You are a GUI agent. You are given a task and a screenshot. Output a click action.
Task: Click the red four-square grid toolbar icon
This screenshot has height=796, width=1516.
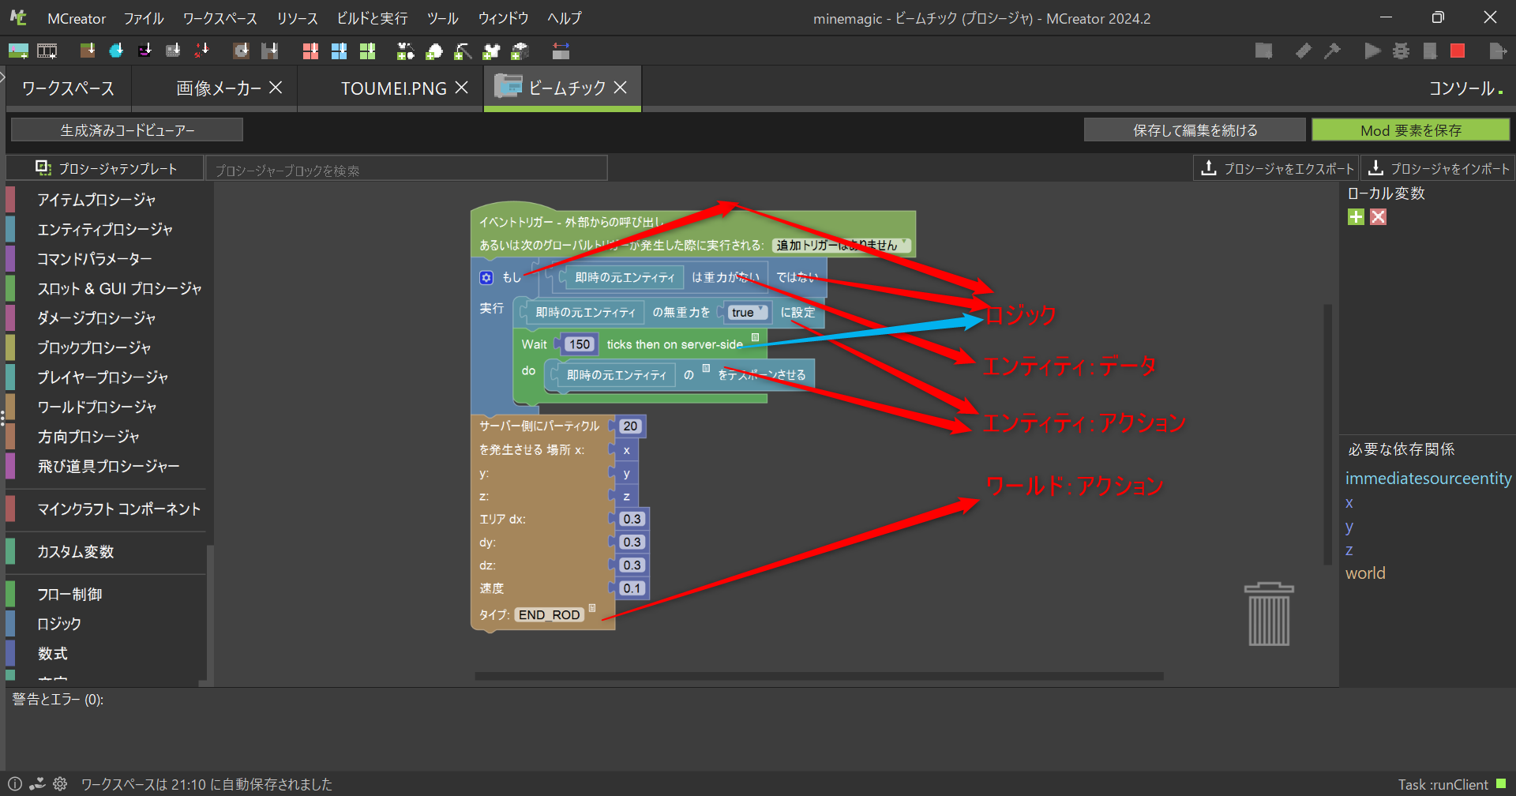tap(310, 51)
